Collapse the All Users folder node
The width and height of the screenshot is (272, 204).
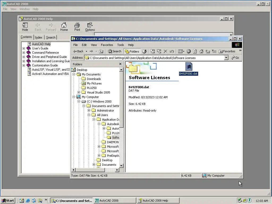click(89, 115)
